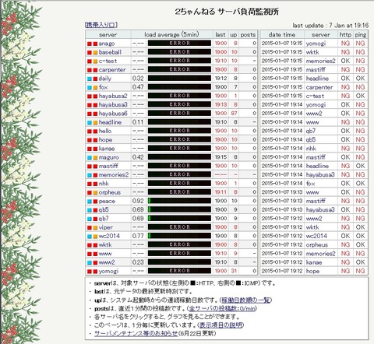Open the anago server graph link
The image size is (374, 344).
coord(107,44)
